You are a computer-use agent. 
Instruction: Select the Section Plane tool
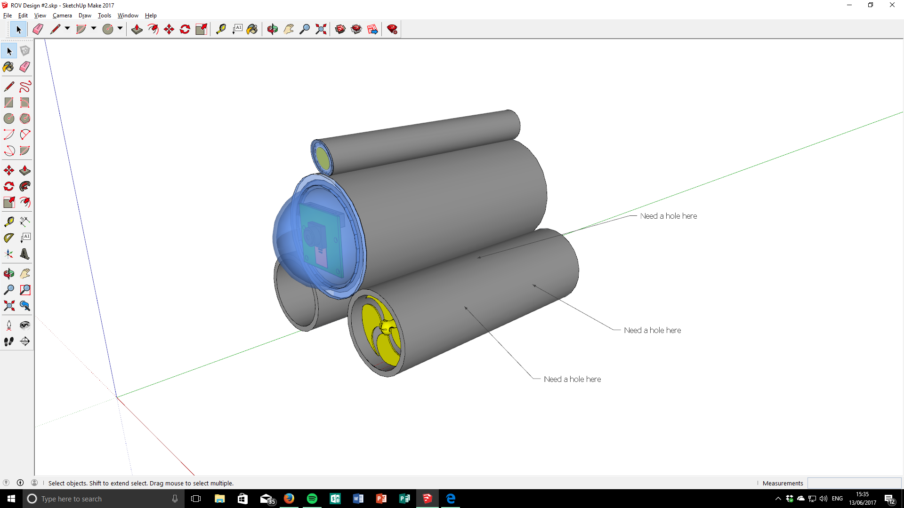25,341
